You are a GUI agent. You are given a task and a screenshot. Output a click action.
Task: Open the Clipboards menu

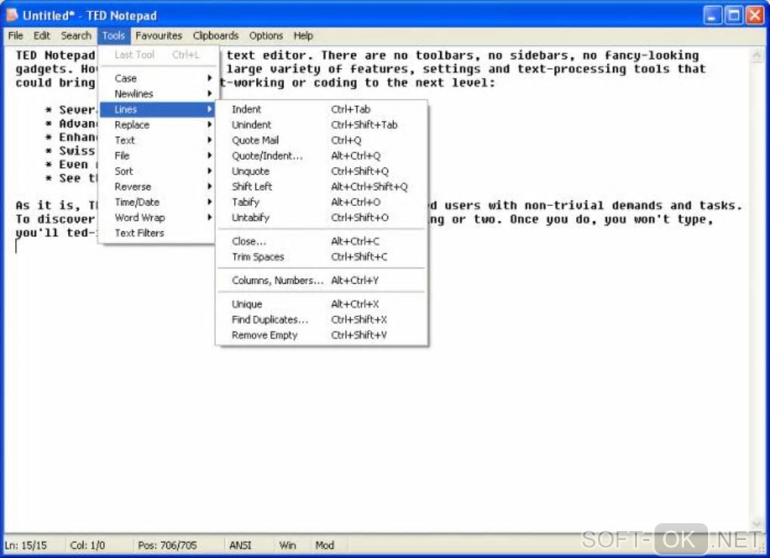(216, 35)
